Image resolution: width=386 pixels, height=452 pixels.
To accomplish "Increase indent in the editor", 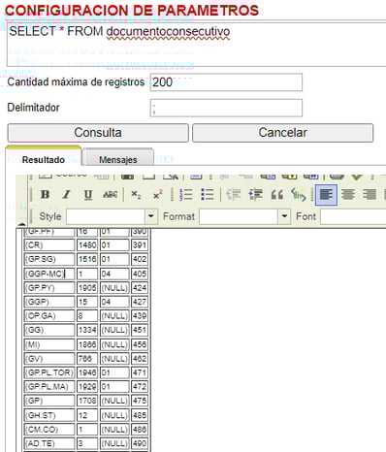I will [255, 195].
